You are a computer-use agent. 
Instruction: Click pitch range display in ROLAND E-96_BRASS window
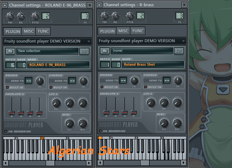pyautogui.click(x=46, y=16)
